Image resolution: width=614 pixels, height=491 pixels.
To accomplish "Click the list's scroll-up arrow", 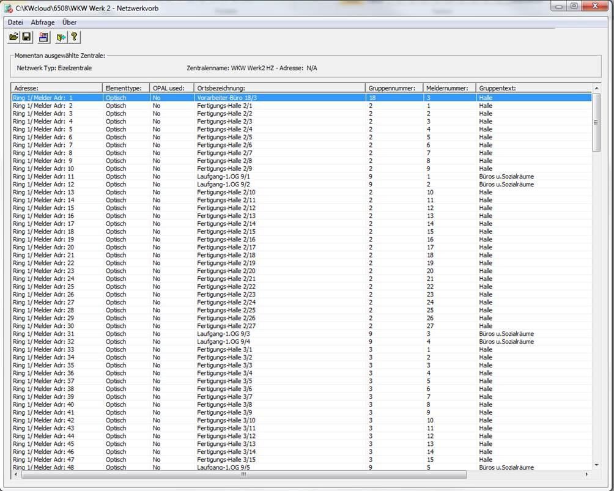I will coord(596,88).
